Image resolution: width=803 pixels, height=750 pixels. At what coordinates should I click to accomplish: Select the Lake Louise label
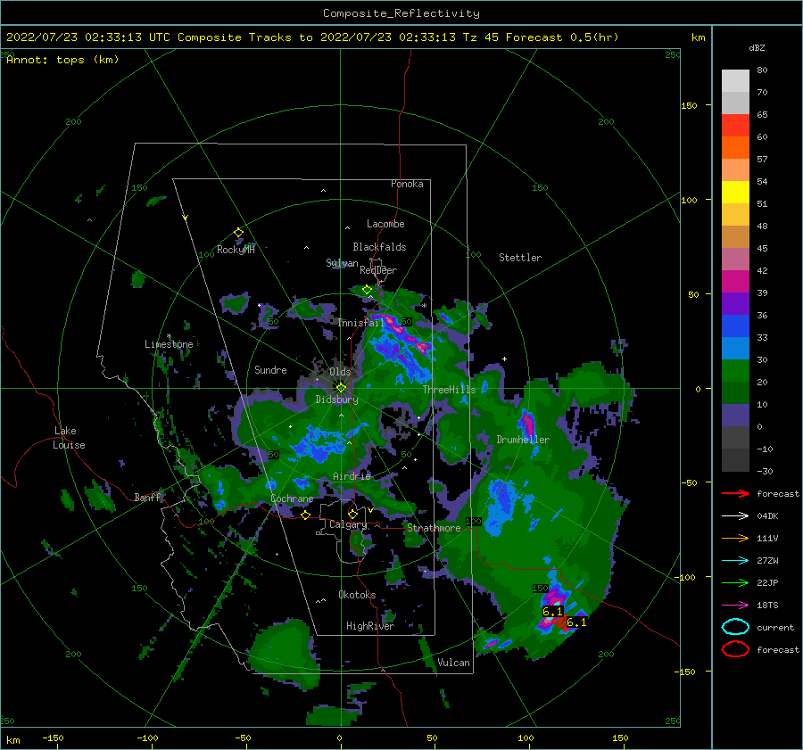(x=69, y=438)
